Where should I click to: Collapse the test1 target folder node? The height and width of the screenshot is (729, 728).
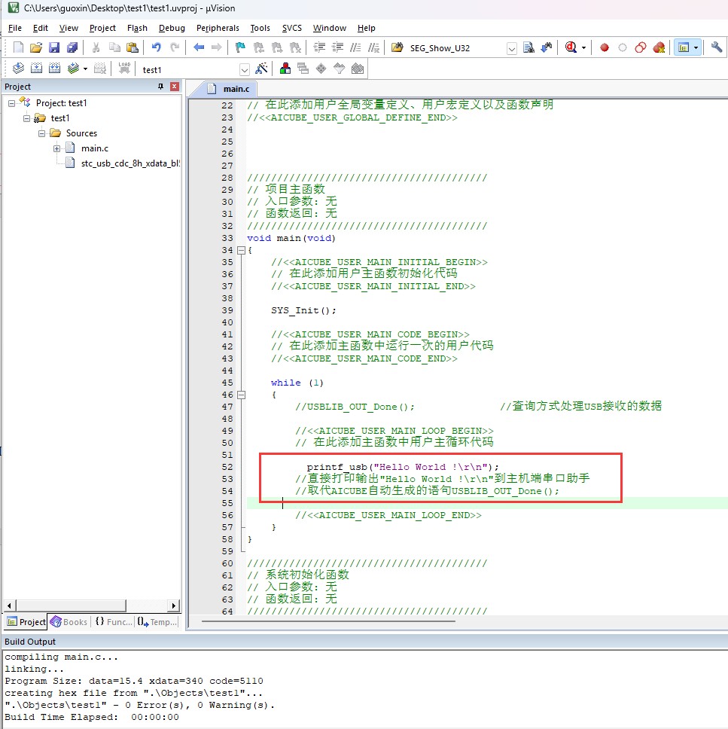26,118
